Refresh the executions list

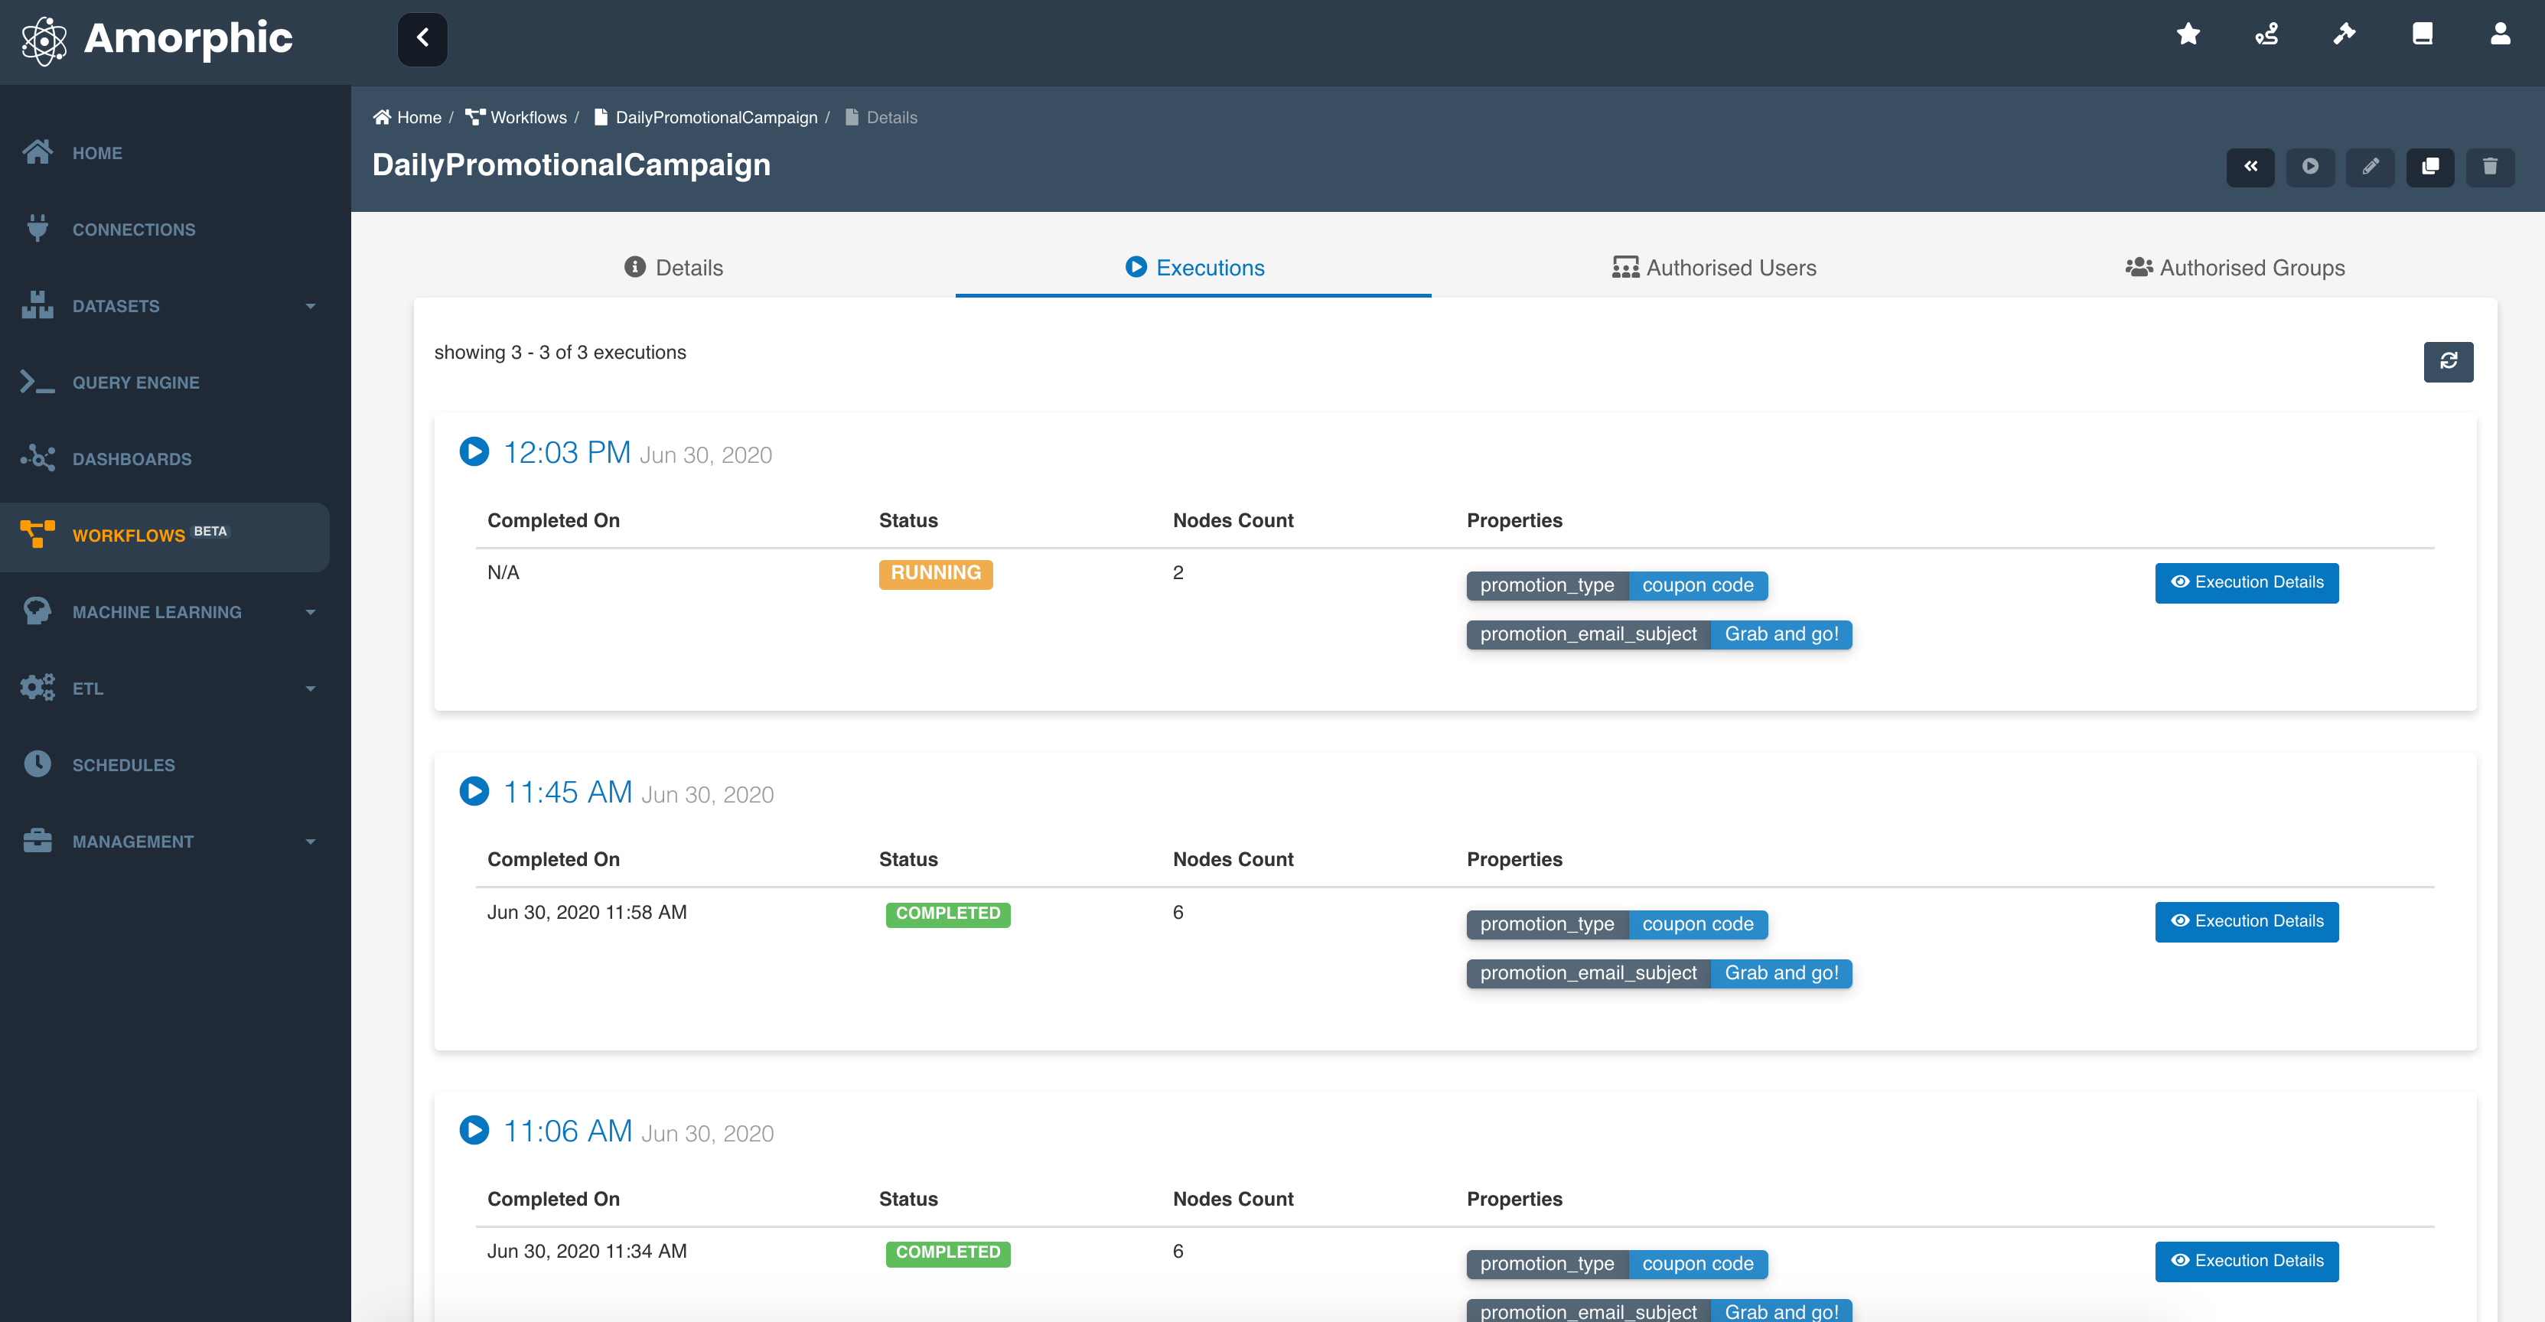pos(2448,362)
